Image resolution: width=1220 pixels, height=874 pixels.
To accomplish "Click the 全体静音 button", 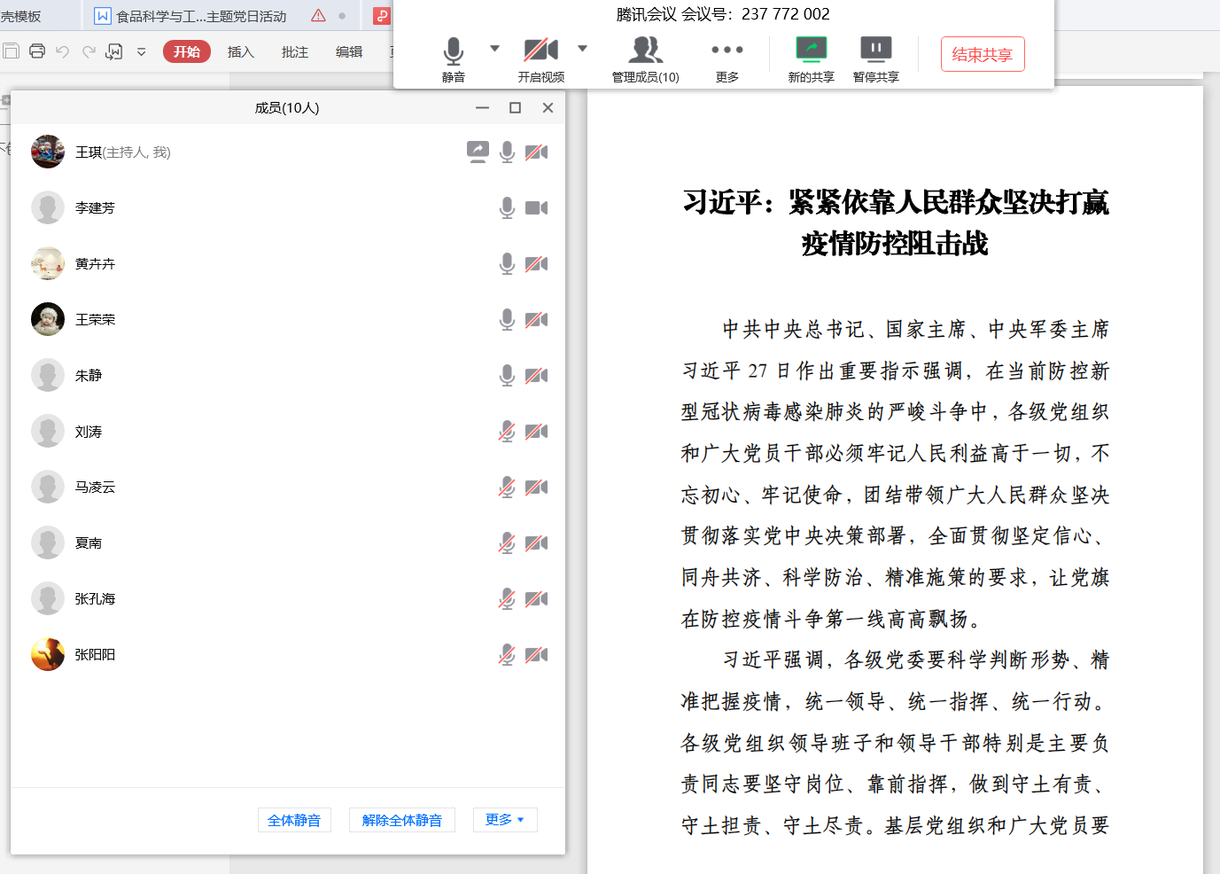I will coord(294,820).
